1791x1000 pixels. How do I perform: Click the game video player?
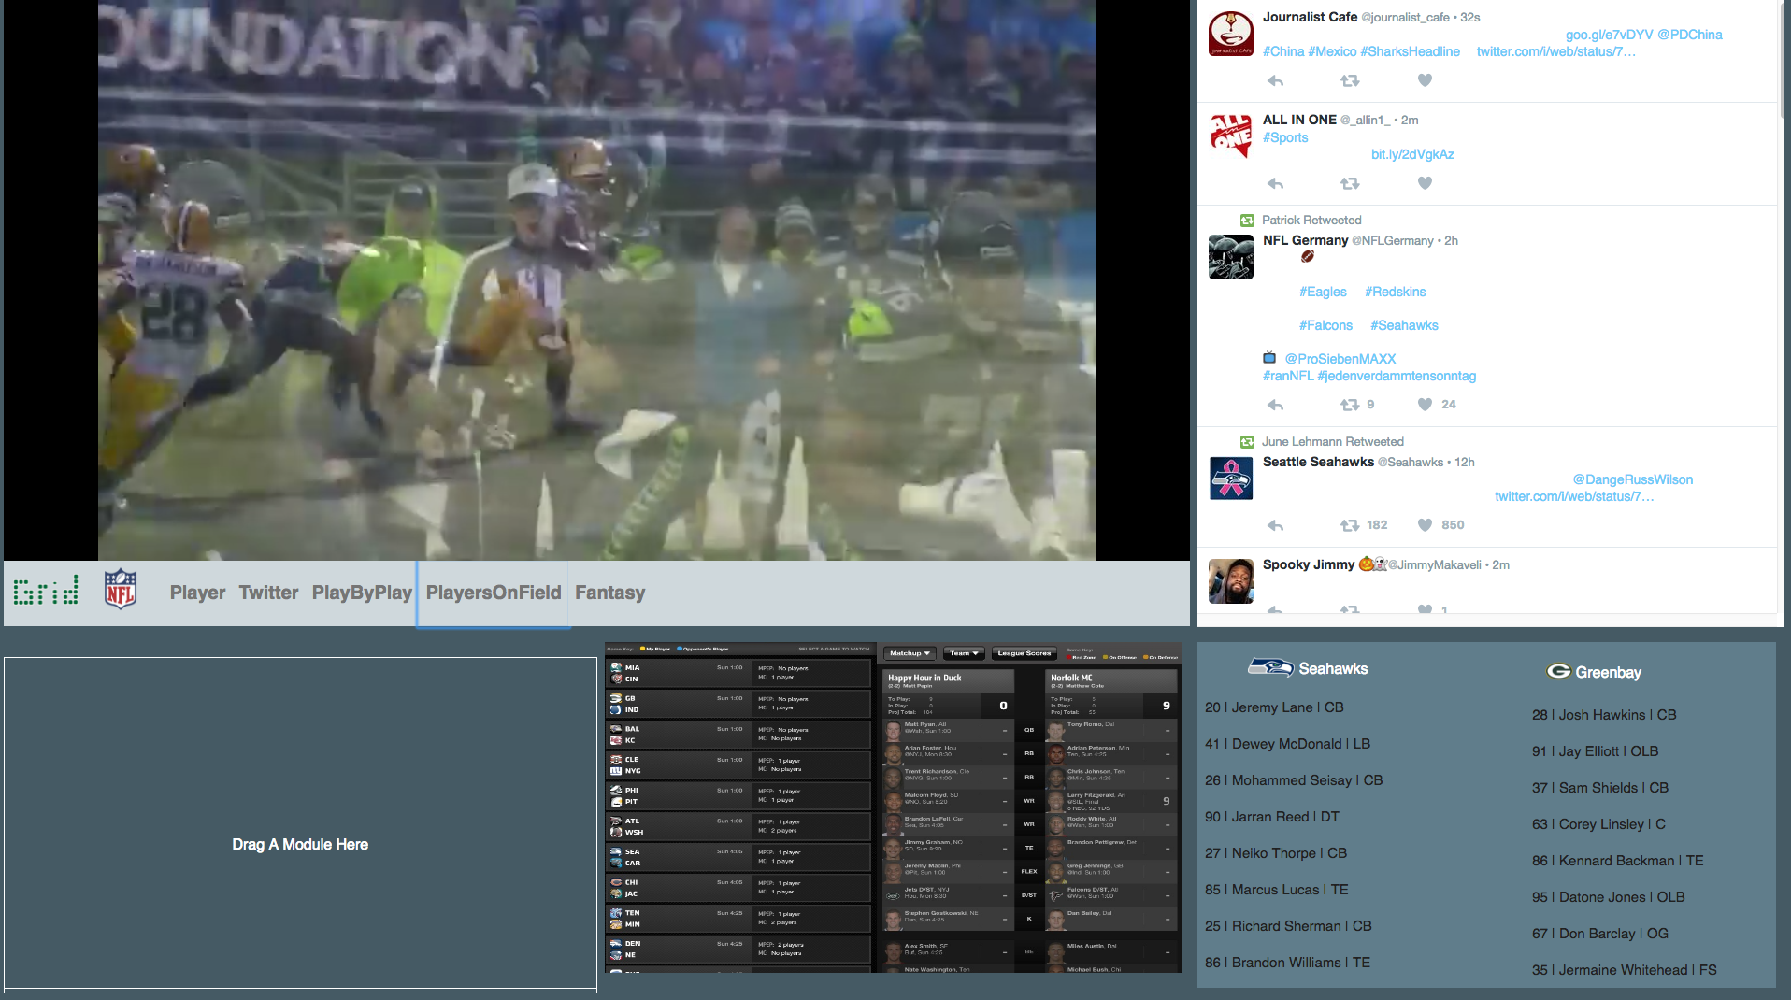point(596,279)
